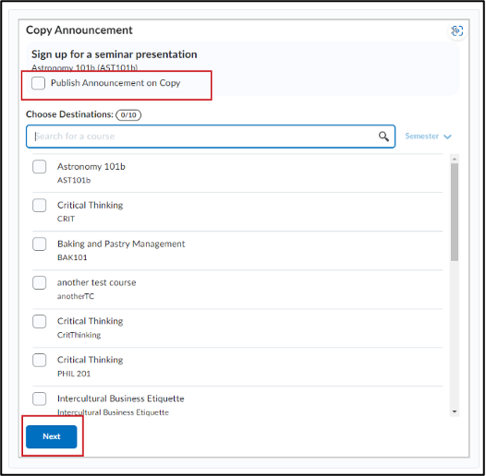
Task: Open the Semester filter dropdown
Action: point(428,137)
